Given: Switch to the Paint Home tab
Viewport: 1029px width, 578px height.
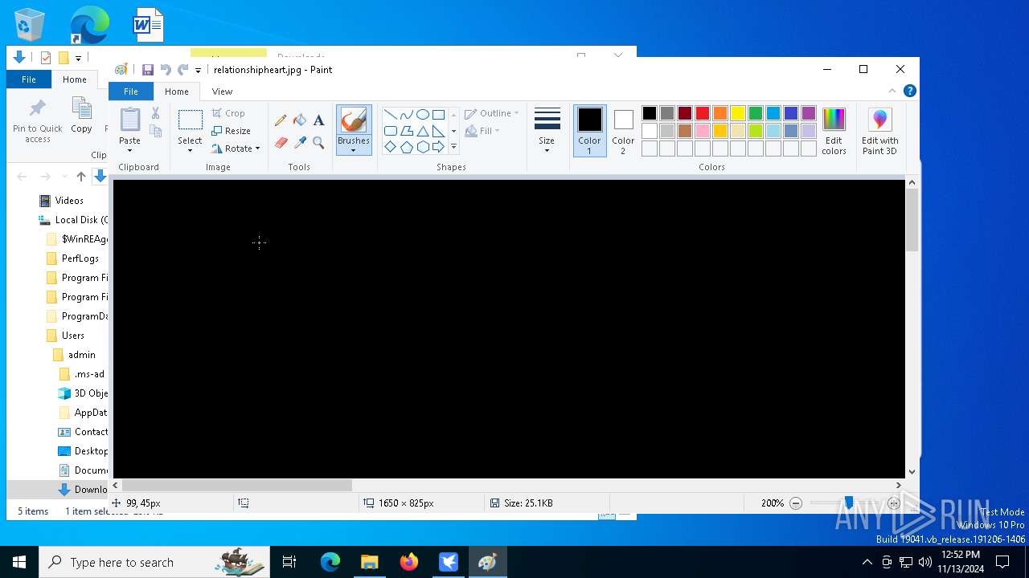Looking at the screenshot, I should (x=177, y=92).
